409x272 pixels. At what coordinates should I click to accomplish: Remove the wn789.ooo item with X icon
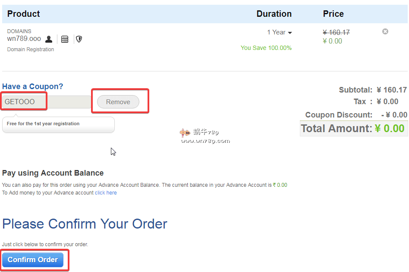coord(385,31)
